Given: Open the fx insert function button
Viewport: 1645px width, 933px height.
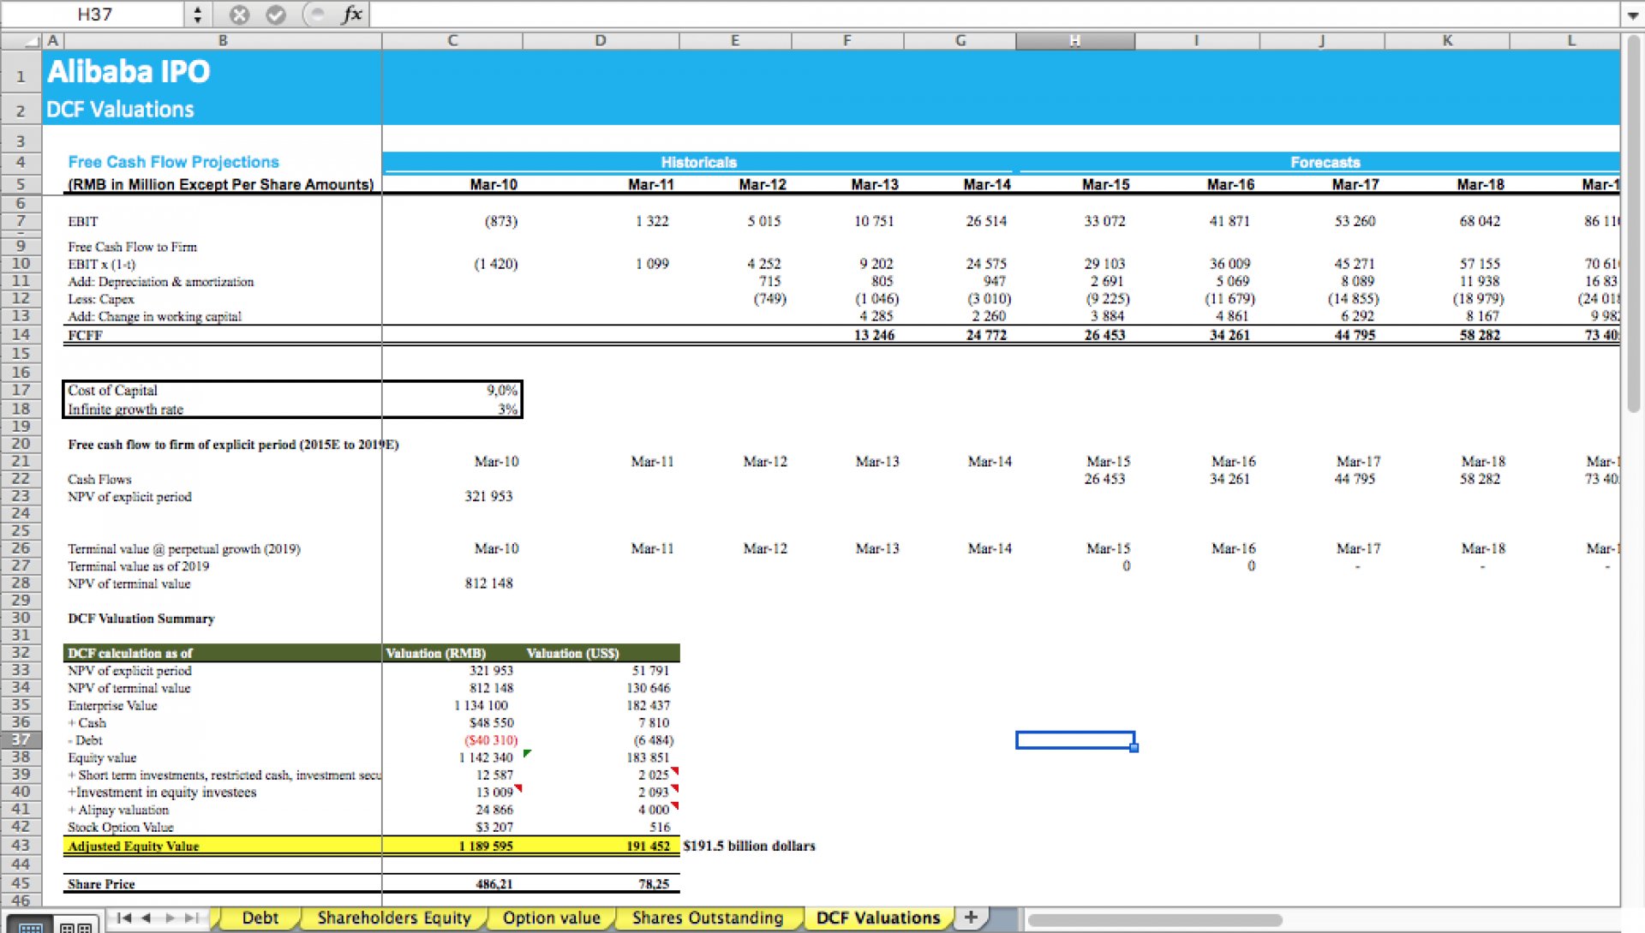Looking at the screenshot, I should point(351,15).
